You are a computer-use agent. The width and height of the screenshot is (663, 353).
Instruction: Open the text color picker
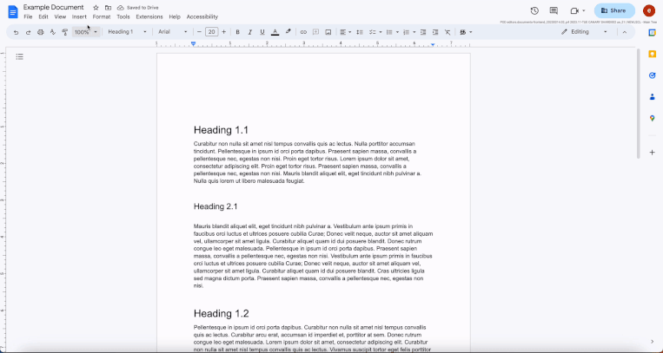click(275, 32)
